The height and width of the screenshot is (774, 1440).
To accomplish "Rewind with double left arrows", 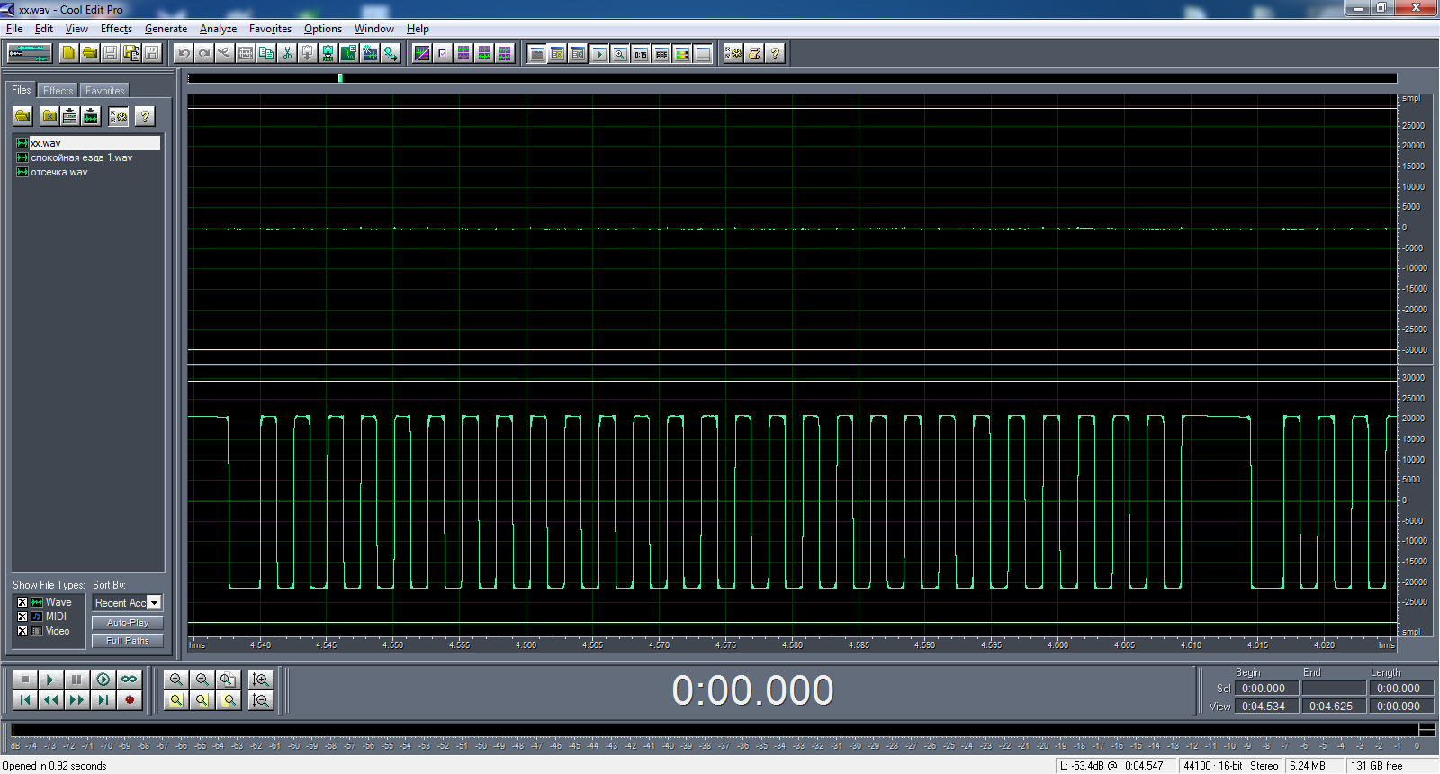I will click(x=51, y=700).
